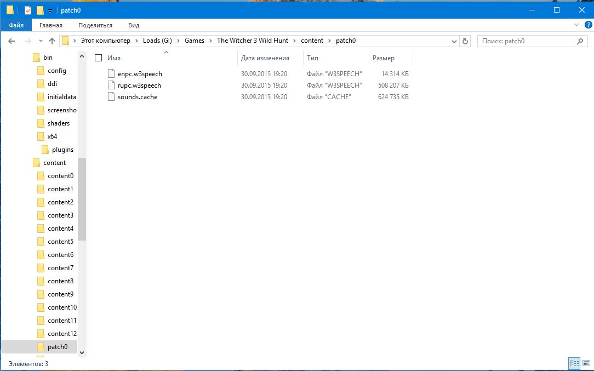Click the content breadcrumb segment
The height and width of the screenshot is (371, 594).
(312, 41)
